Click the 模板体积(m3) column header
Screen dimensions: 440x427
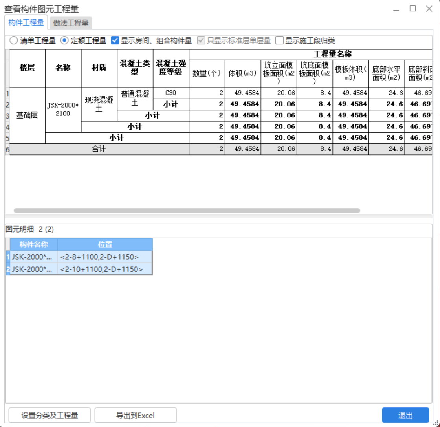pos(350,73)
